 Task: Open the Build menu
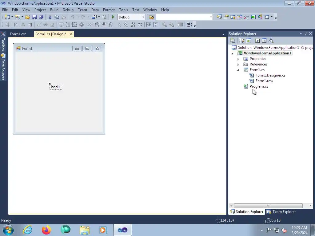pyautogui.click(x=54, y=10)
